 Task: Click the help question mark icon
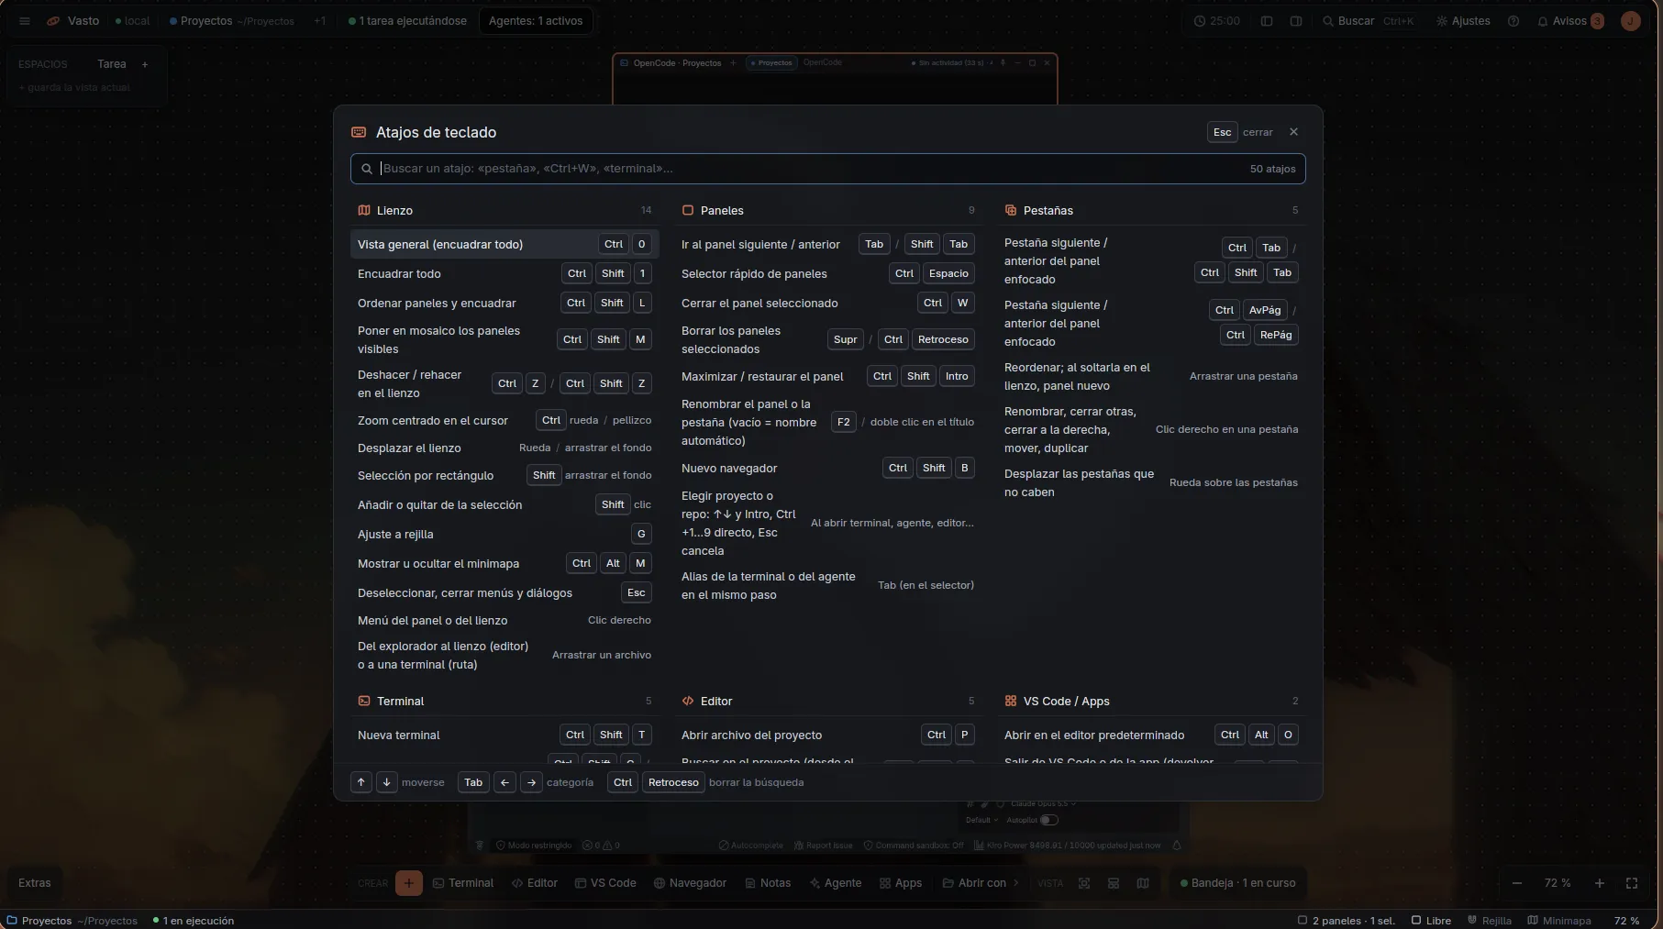coord(1513,21)
